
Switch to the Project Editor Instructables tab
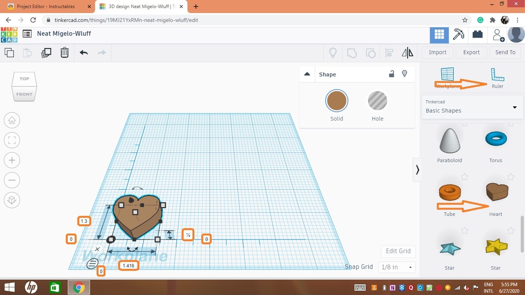pyautogui.click(x=46, y=6)
